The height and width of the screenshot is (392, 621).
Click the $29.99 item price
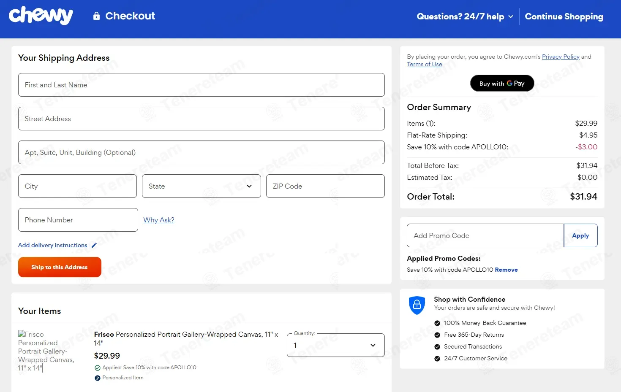107,356
